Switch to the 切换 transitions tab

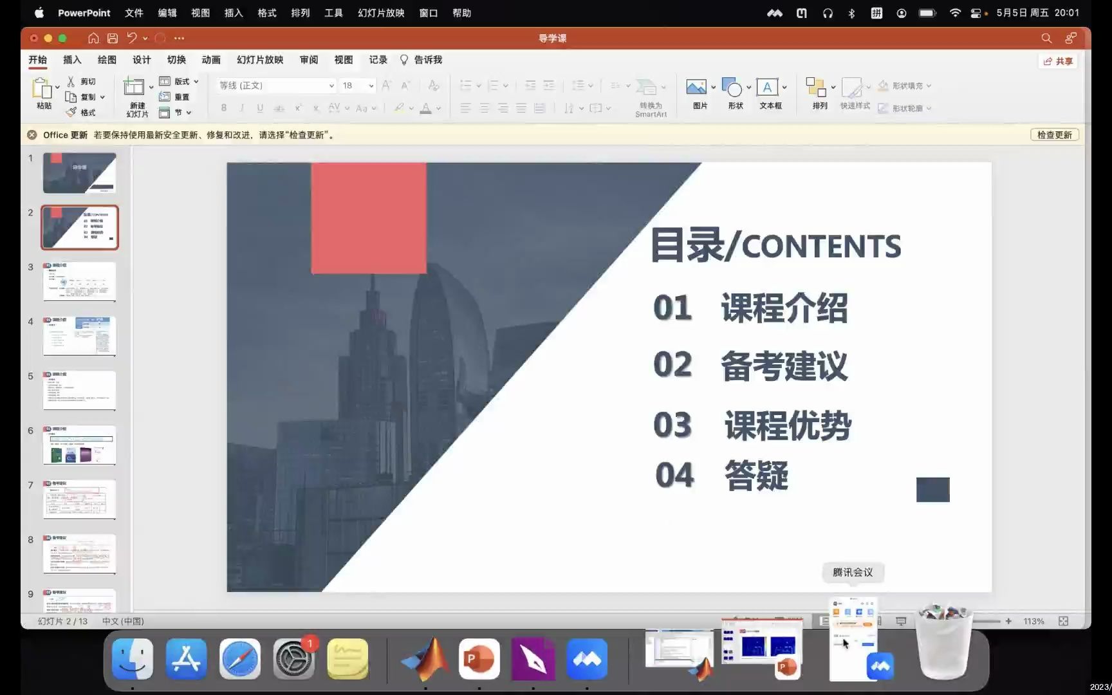tap(176, 60)
